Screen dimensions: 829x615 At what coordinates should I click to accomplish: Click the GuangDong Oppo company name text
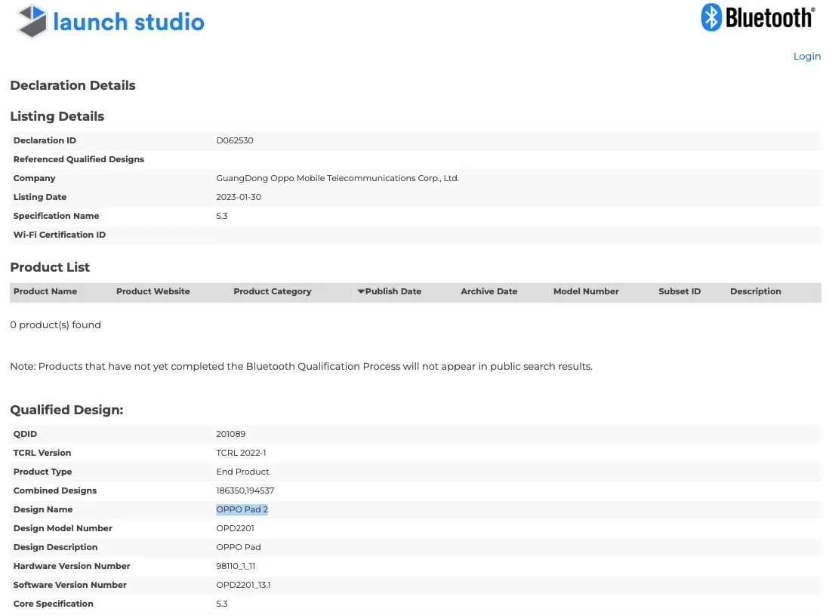click(x=337, y=178)
